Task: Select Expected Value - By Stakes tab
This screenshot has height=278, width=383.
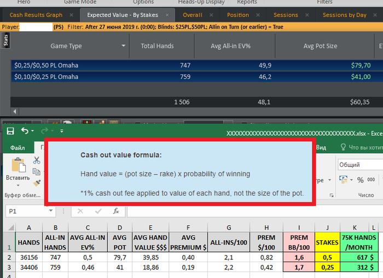Action: click(x=123, y=15)
